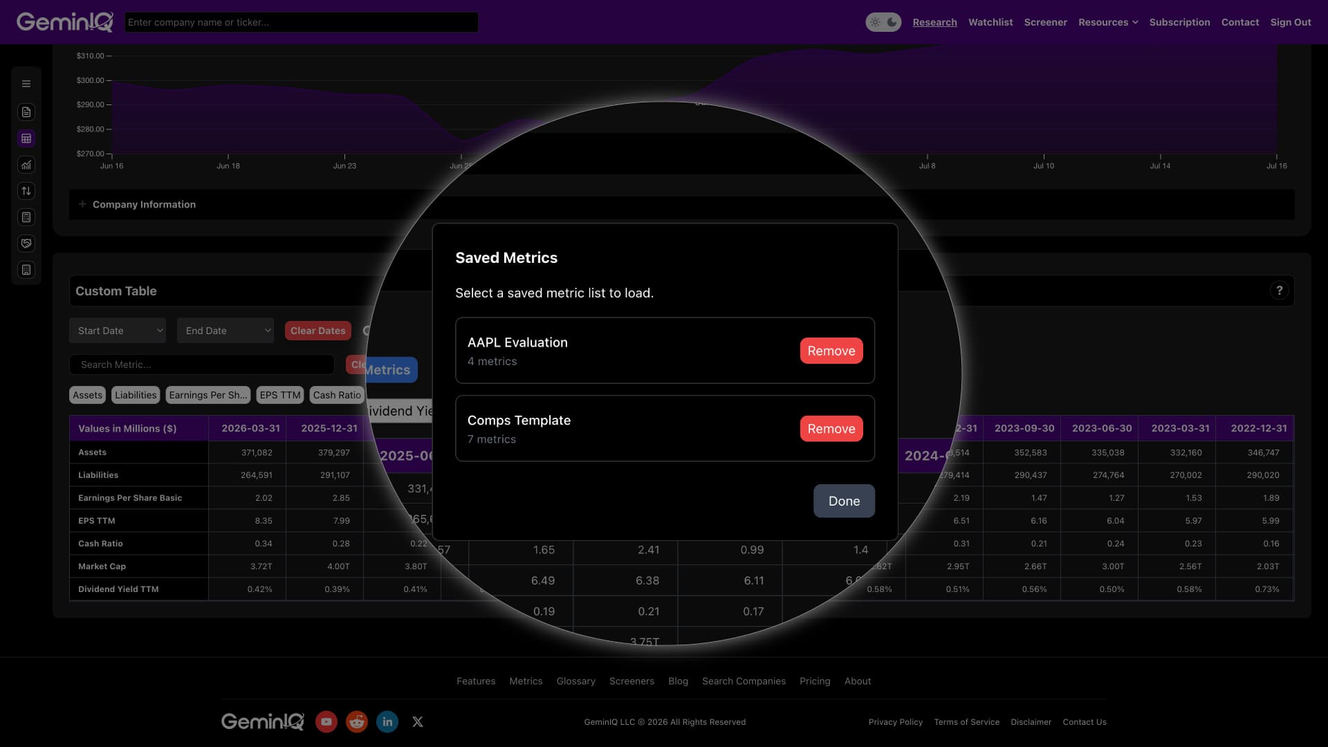1328x747 pixels.
Task: Select the custom table grid sidebar icon
Action: tap(26, 138)
